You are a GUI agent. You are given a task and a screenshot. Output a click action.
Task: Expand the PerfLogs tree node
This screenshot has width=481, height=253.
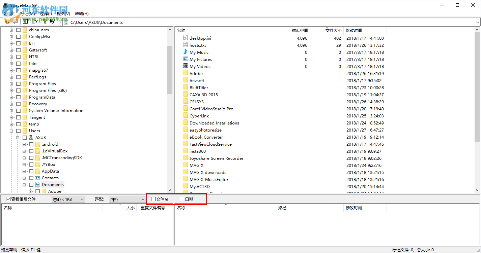click(11, 77)
